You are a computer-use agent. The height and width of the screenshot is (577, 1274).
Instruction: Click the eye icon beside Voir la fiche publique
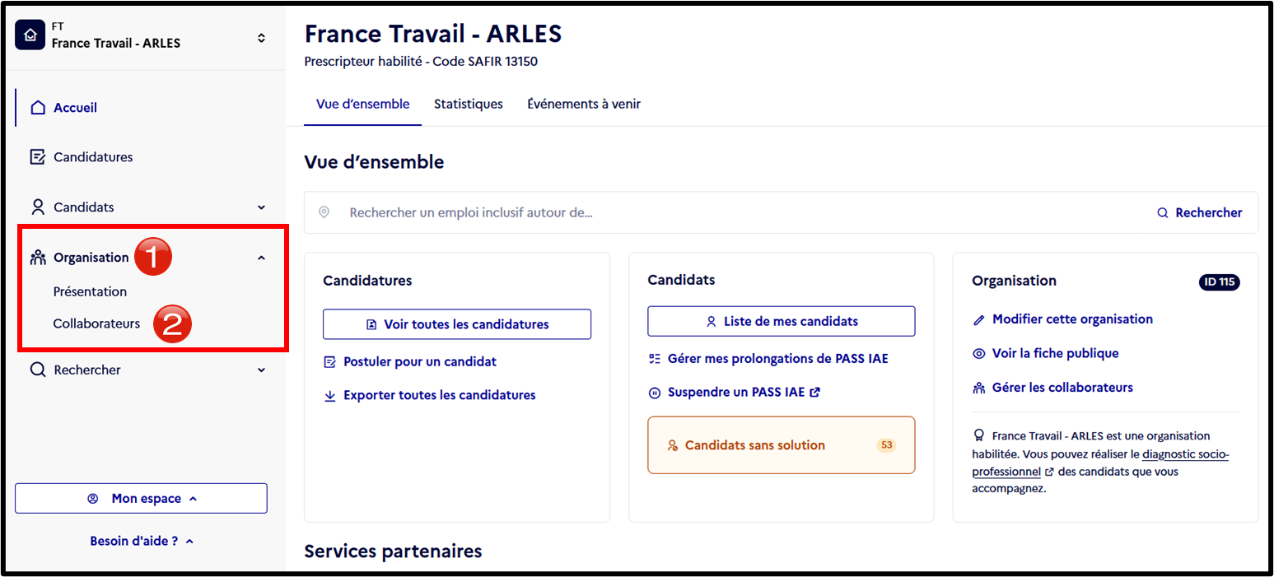[978, 354]
